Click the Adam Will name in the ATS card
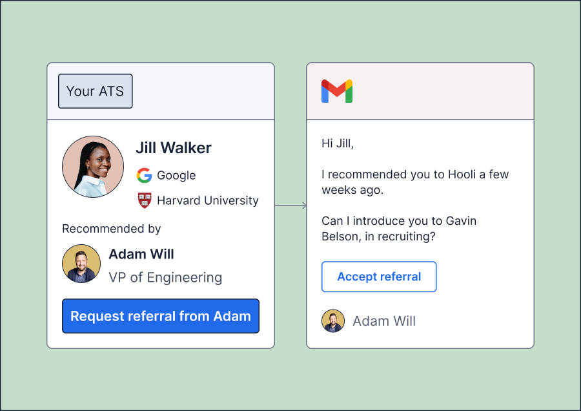Screen dimensions: 581x411 pos(141,254)
